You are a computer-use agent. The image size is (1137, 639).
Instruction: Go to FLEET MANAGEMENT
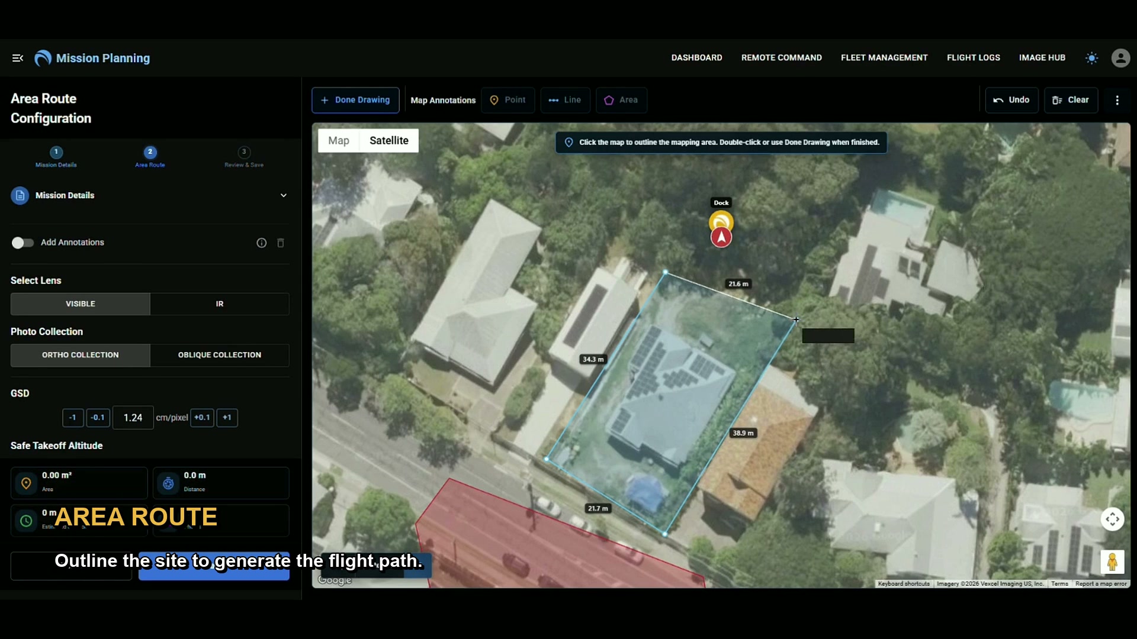tap(884, 58)
